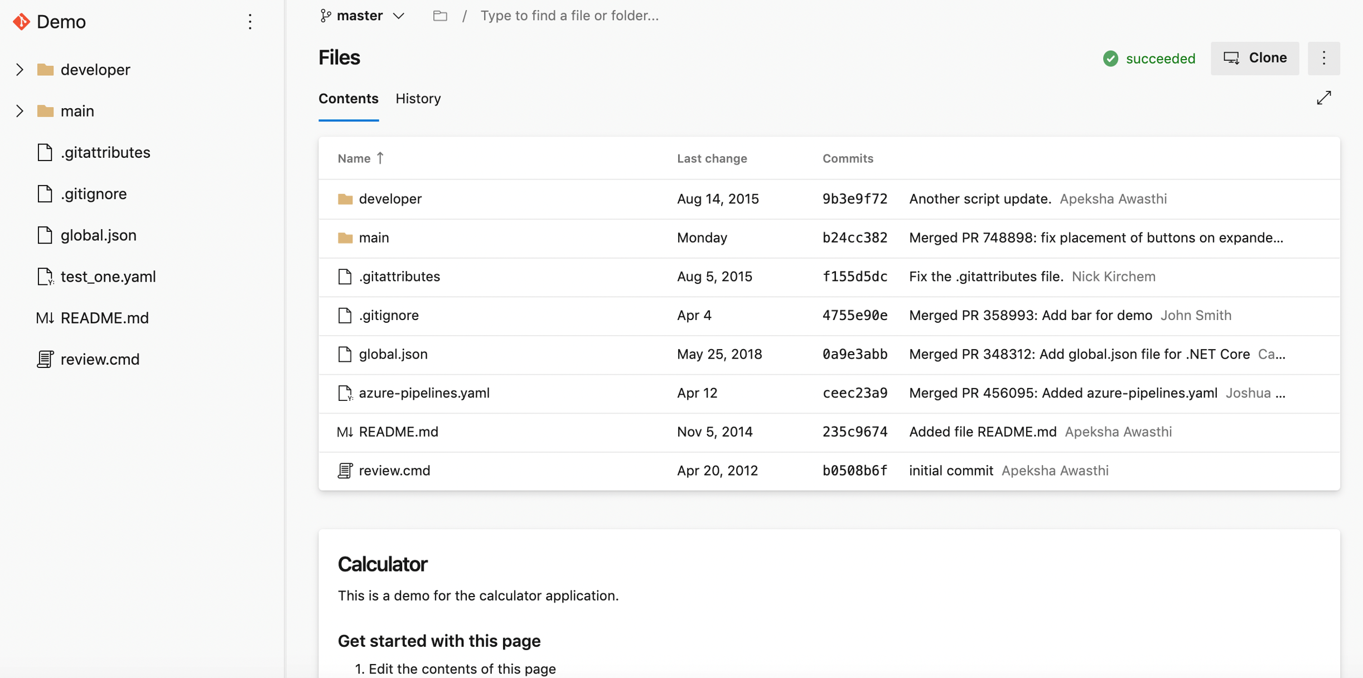Click the Type to find a file input field
The height and width of the screenshot is (678, 1363).
(570, 16)
